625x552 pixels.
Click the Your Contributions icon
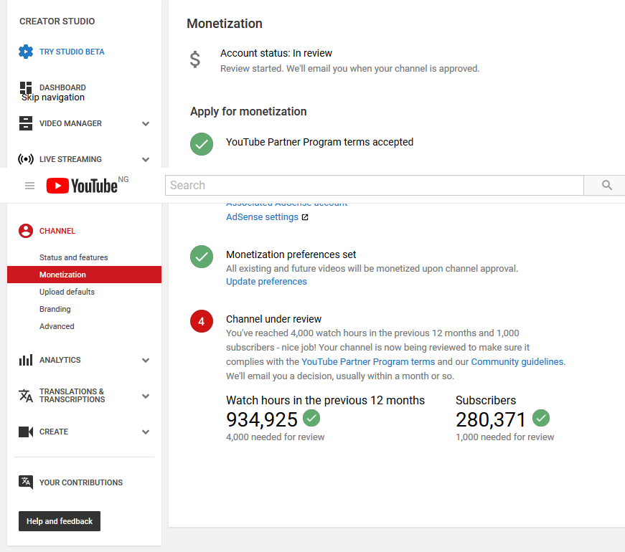click(26, 482)
